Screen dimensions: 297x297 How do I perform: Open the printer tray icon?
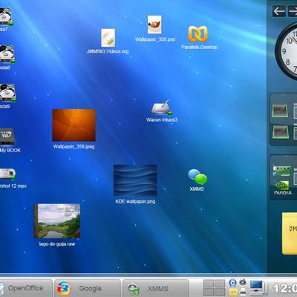pos(243,293)
